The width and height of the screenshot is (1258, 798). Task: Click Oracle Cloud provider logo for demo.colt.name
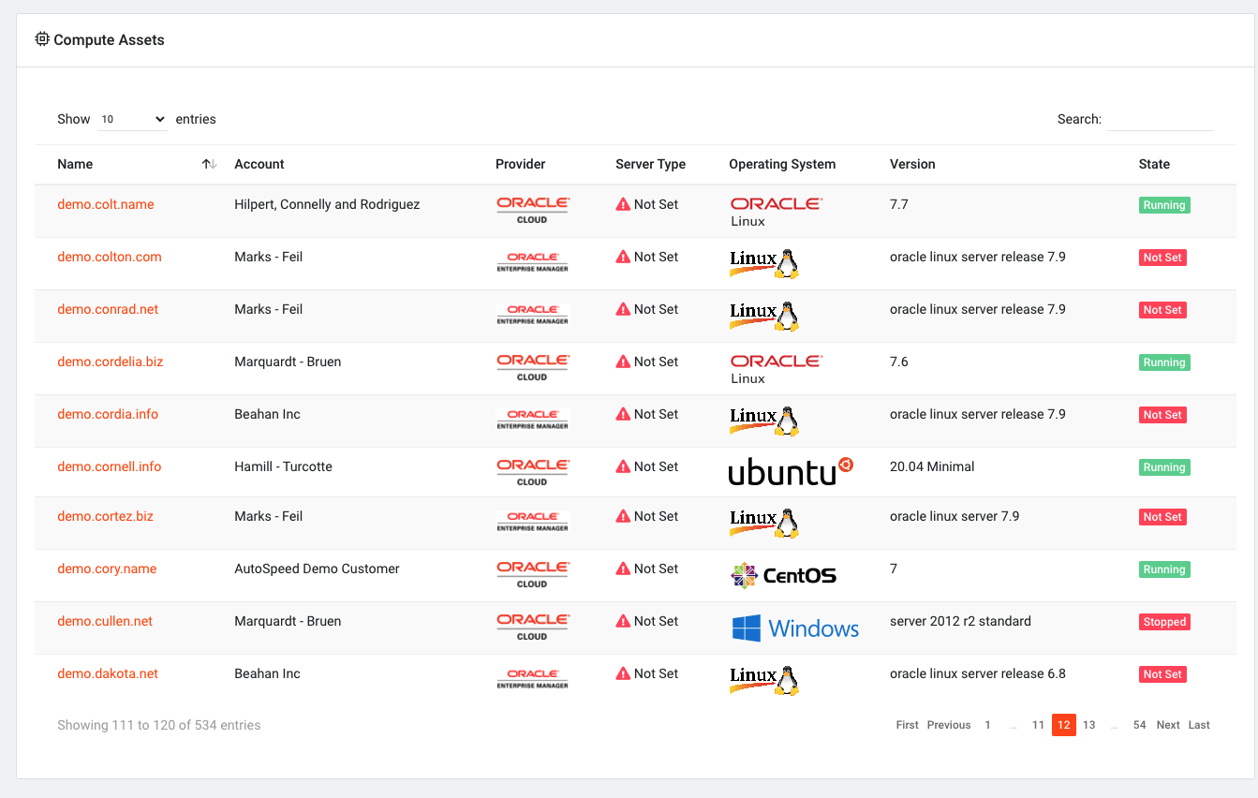[533, 210]
